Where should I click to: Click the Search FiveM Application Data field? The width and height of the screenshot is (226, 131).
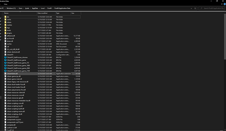212,8
